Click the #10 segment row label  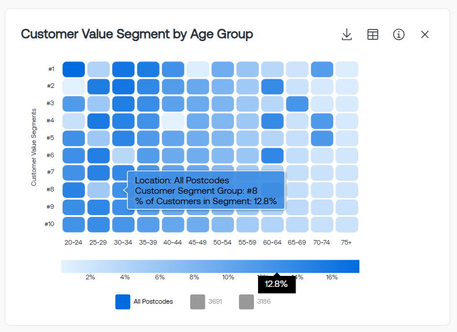point(49,224)
